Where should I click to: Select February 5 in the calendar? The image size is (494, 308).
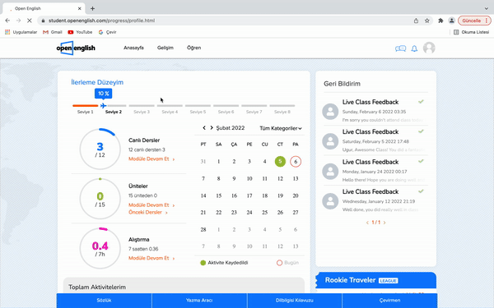[x=280, y=162]
